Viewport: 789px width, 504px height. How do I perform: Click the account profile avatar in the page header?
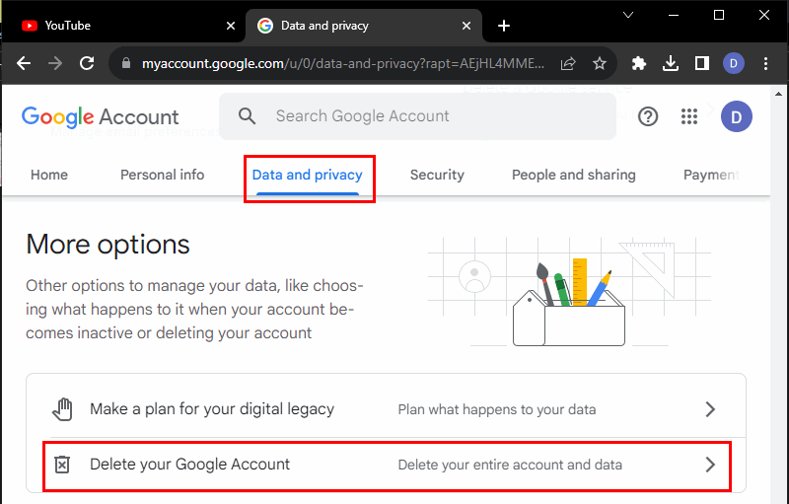click(736, 116)
